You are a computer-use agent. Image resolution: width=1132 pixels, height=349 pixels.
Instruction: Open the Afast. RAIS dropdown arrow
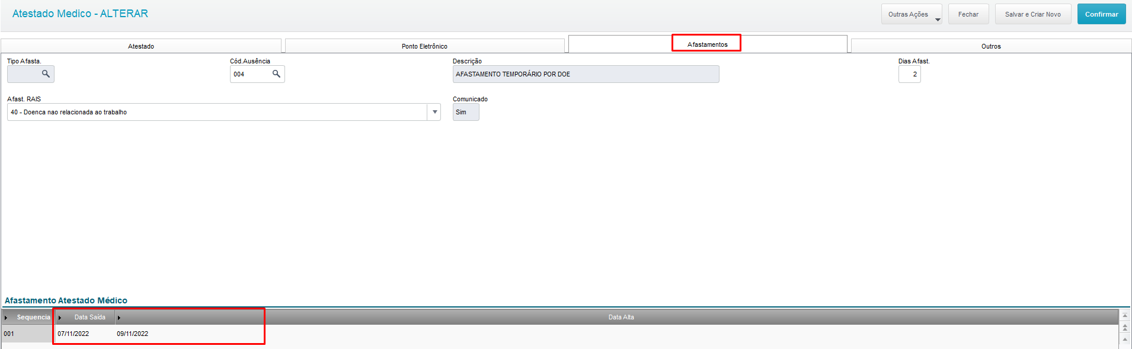coord(434,112)
